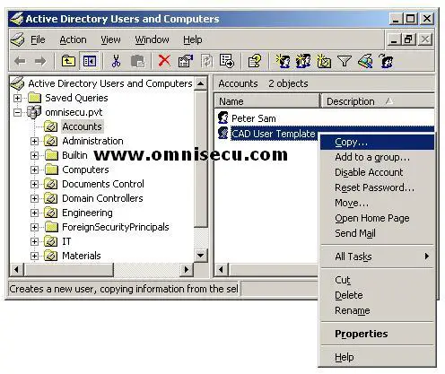Open Properties from context menu

[377, 334]
